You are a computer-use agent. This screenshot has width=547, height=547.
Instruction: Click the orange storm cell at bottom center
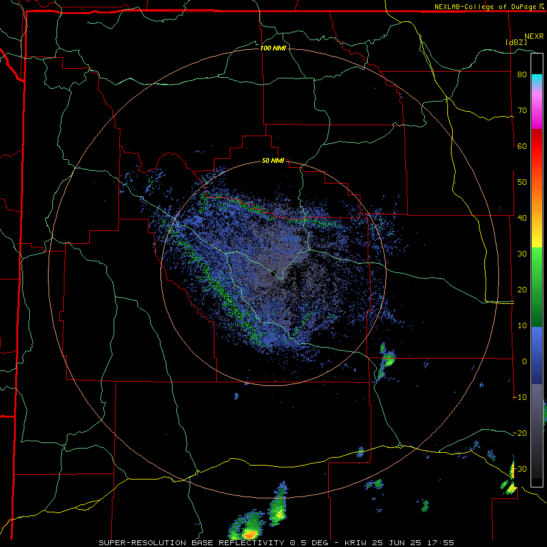point(249,534)
